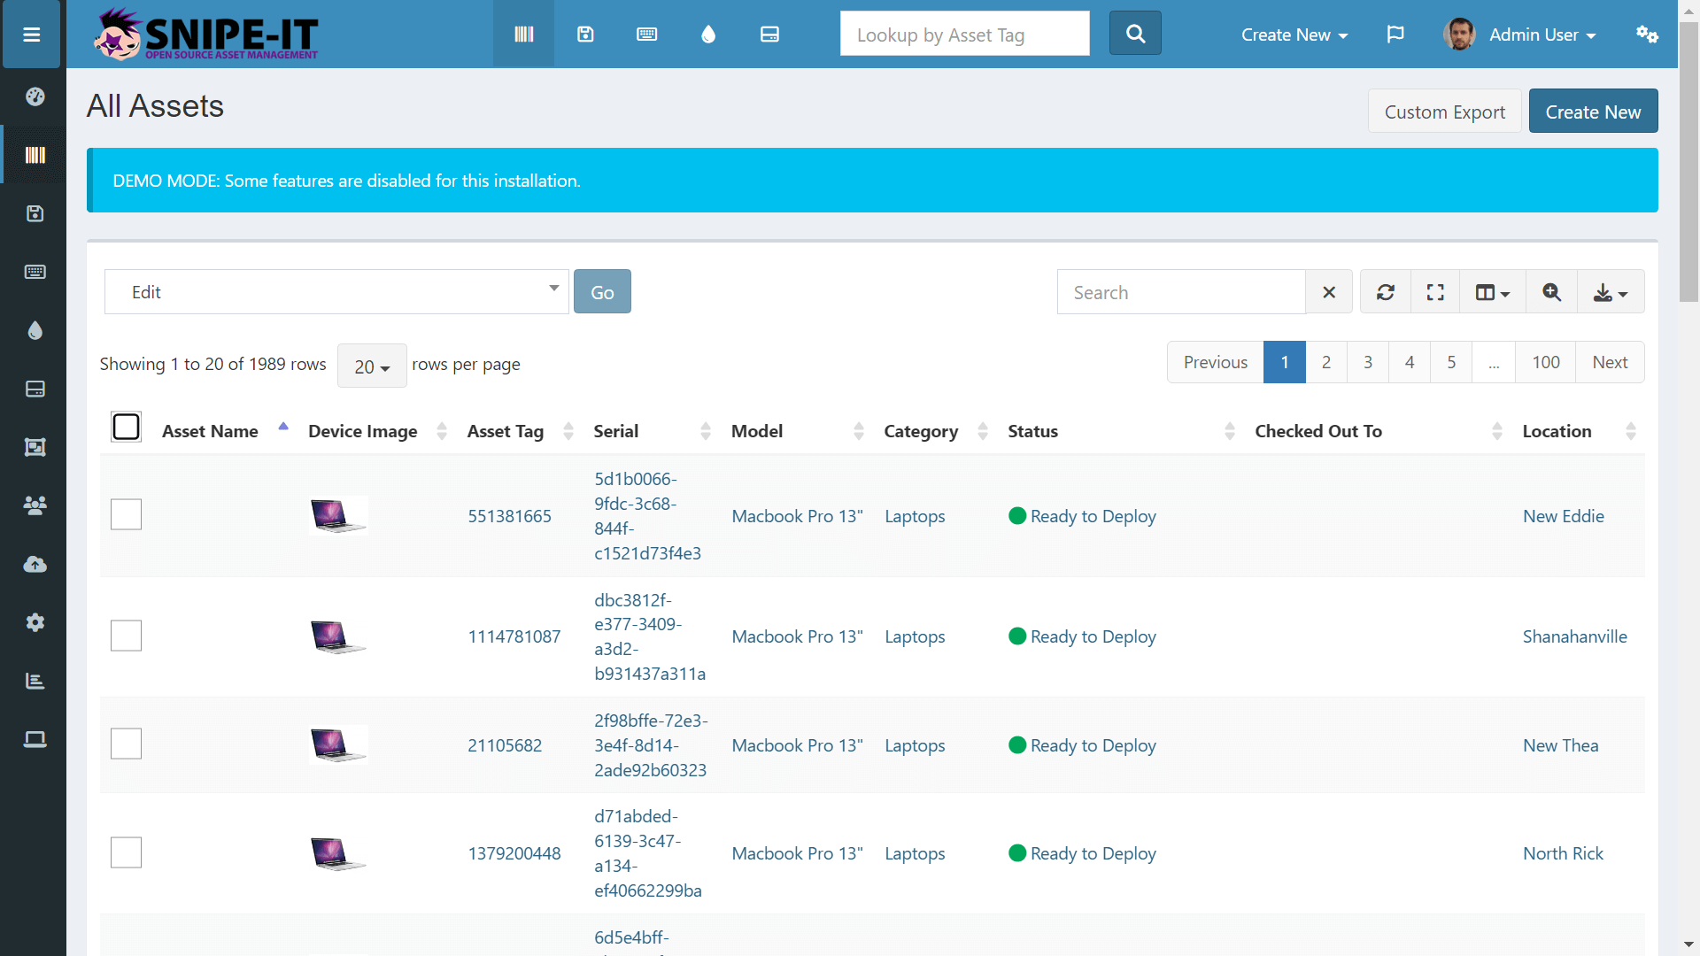The image size is (1700, 956).
Task: Toggle the header row checkbox to select all
Action: (126, 428)
